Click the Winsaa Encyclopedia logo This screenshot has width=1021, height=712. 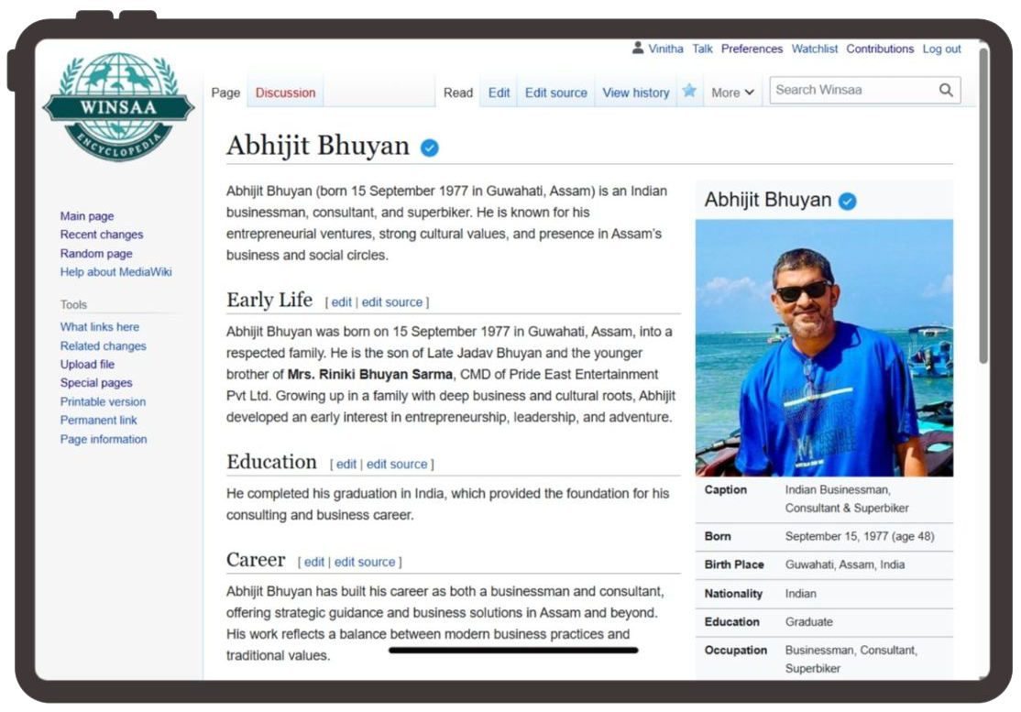pyautogui.click(x=118, y=107)
